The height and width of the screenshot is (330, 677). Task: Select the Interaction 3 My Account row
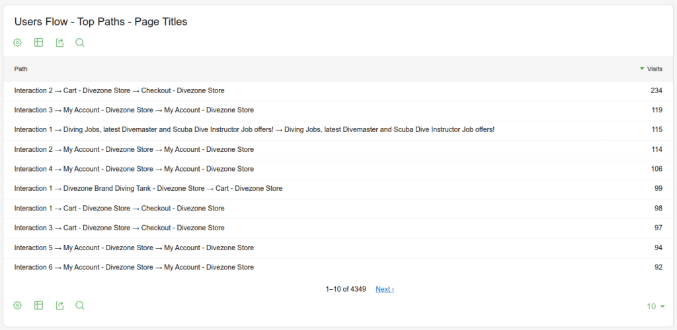pyautogui.click(x=338, y=110)
